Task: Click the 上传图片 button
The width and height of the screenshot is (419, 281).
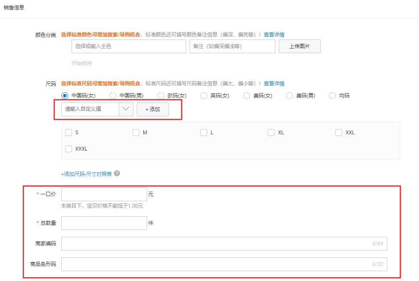Action: (299, 46)
